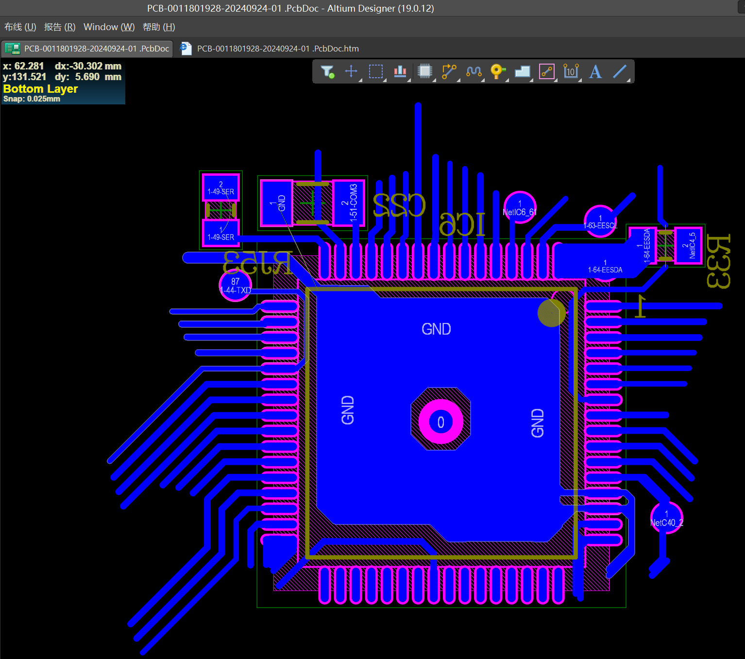Click the dx:-30.302 mm delta readout
The width and height of the screenshot is (745, 659).
tap(88, 66)
